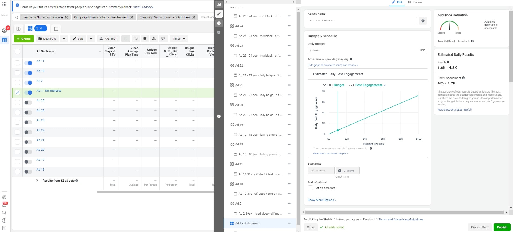
Task: Switch to the Review tab
Action: coord(415,2)
